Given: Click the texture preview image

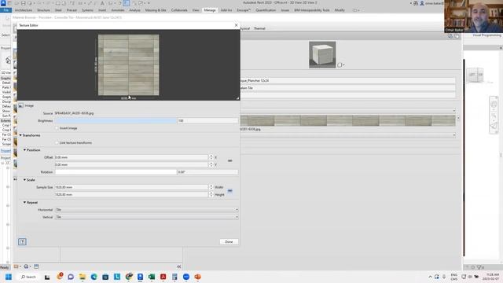Looking at the screenshot, I should pos(128,64).
